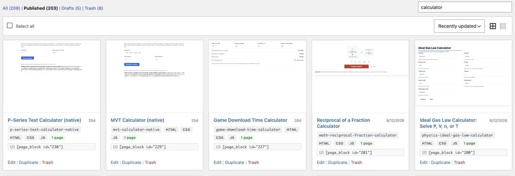Image resolution: width=515 pixels, height=176 pixels.
Task: Open Reciprocal of a Fraction Calculator title
Action: tap(343, 123)
